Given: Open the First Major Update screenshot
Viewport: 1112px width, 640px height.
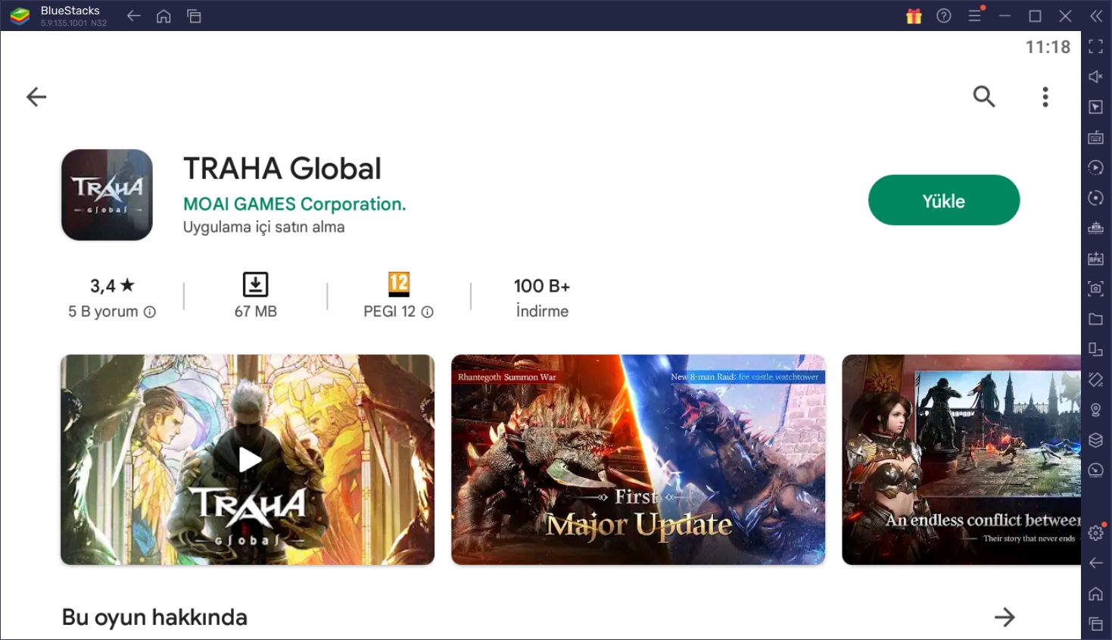Looking at the screenshot, I should click(638, 460).
